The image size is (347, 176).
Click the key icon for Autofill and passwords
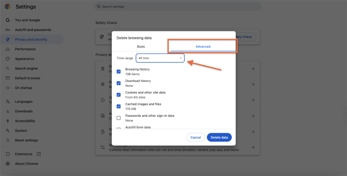tap(8, 30)
